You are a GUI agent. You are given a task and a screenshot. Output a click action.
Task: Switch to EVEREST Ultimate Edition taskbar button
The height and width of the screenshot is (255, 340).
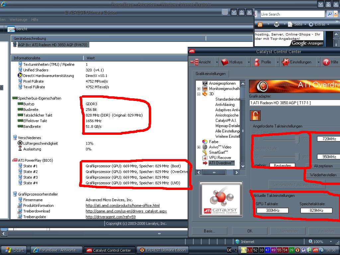(163, 250)
